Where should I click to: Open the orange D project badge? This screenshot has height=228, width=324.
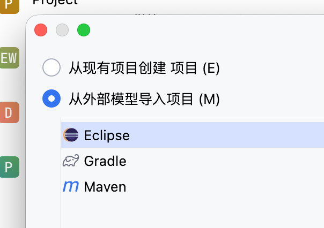pos(9,112)
